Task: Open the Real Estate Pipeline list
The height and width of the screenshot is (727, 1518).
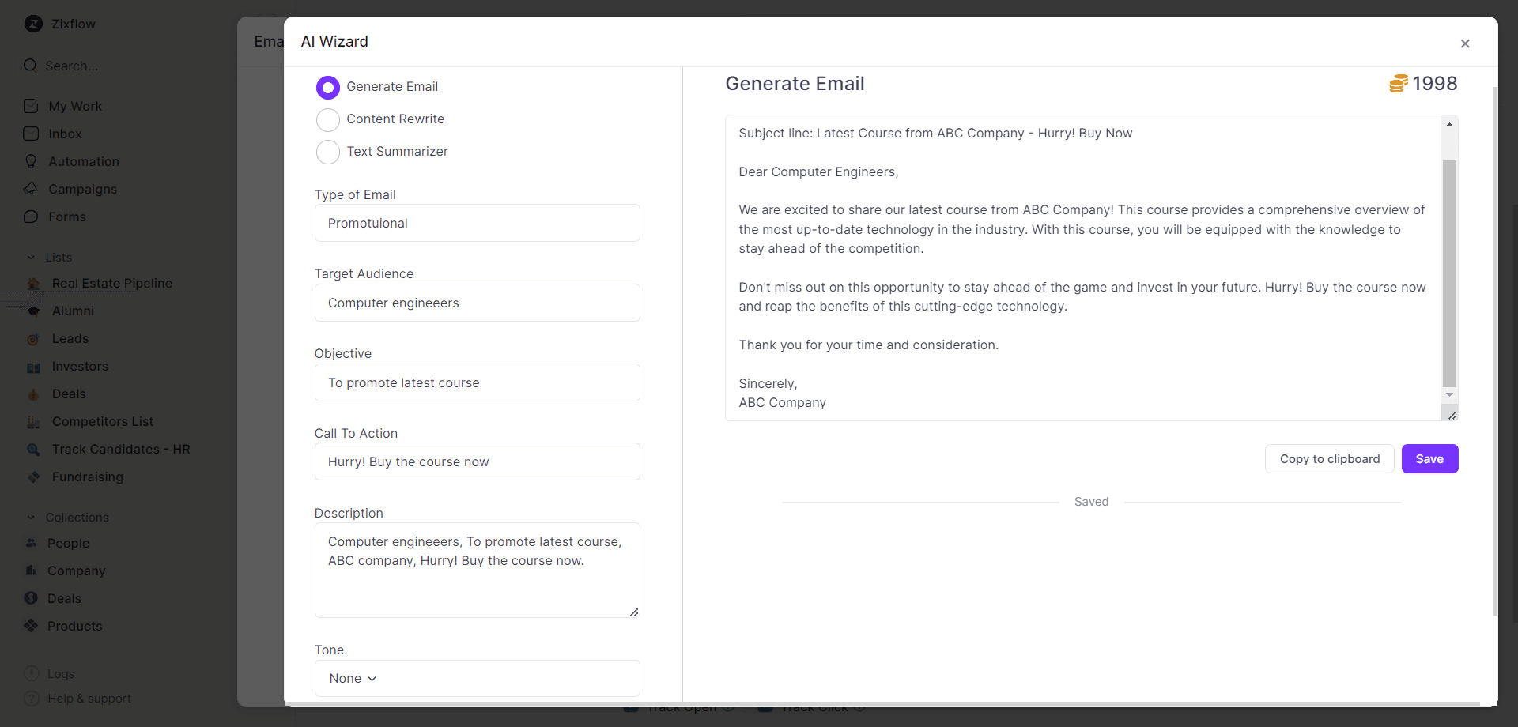Action: coord(111,283)
